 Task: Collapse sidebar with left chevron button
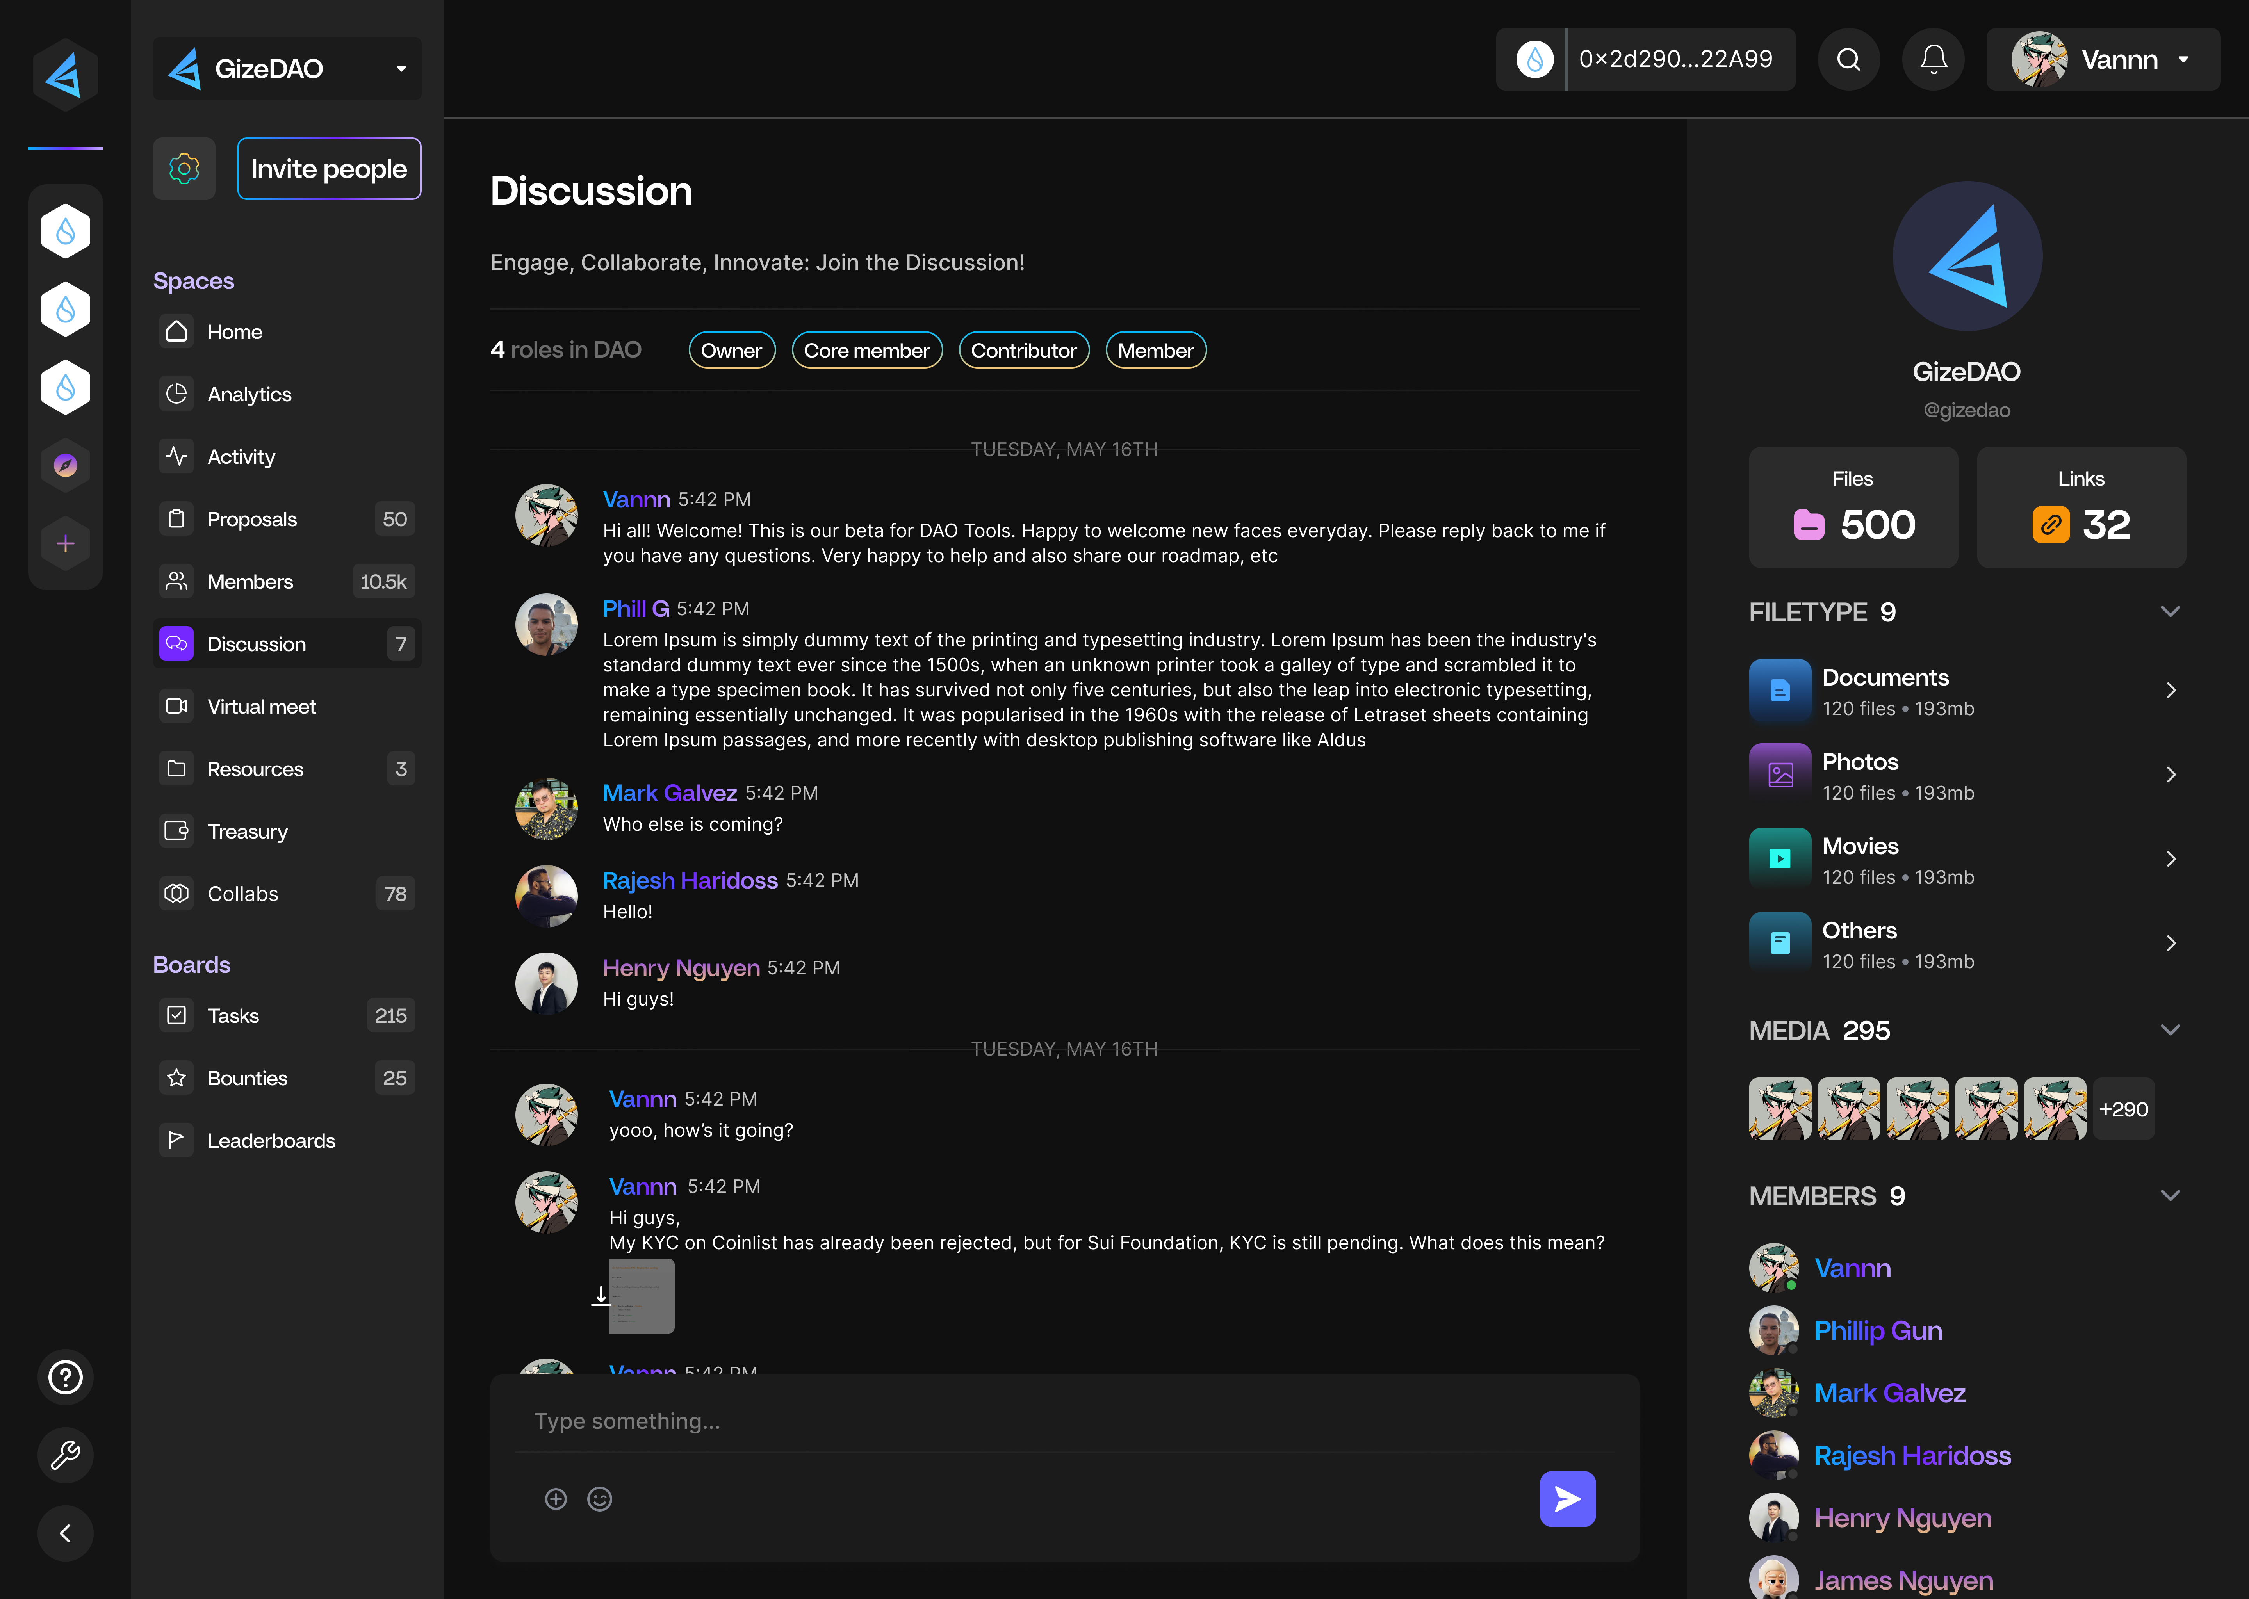tap(65, 1533)
